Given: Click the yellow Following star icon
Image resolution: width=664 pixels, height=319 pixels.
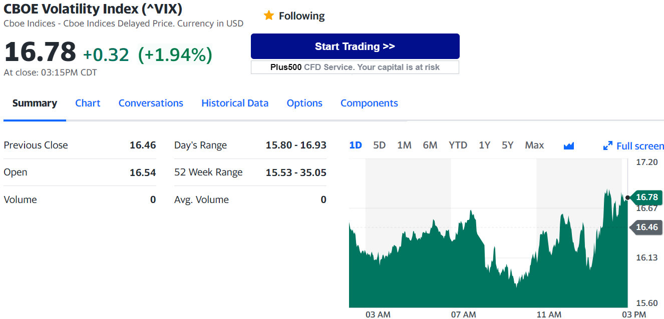Looking at the screenshot, I should pyautogui.click(x=269, y=15).
